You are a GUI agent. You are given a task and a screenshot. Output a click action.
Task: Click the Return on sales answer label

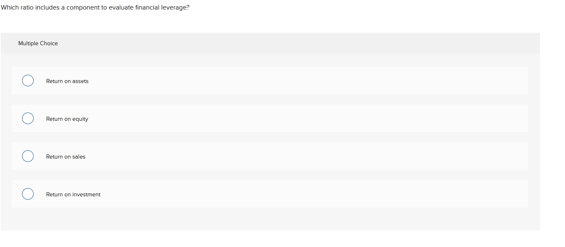(66, 157)
